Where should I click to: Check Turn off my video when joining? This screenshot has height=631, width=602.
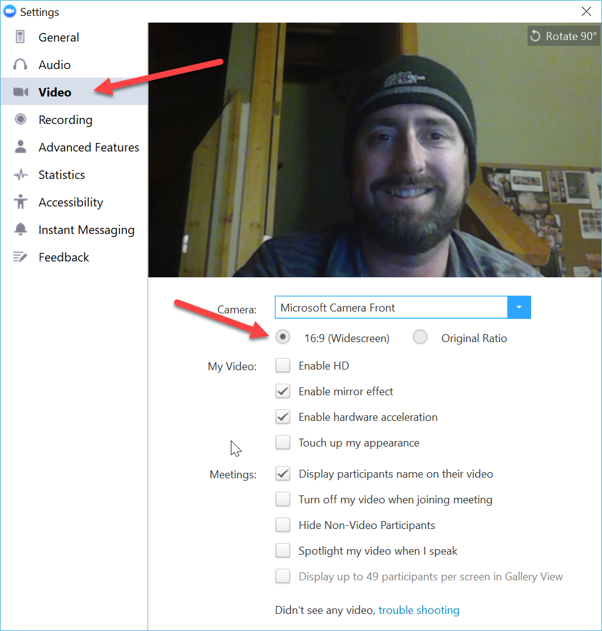click(x=283, y=499)
